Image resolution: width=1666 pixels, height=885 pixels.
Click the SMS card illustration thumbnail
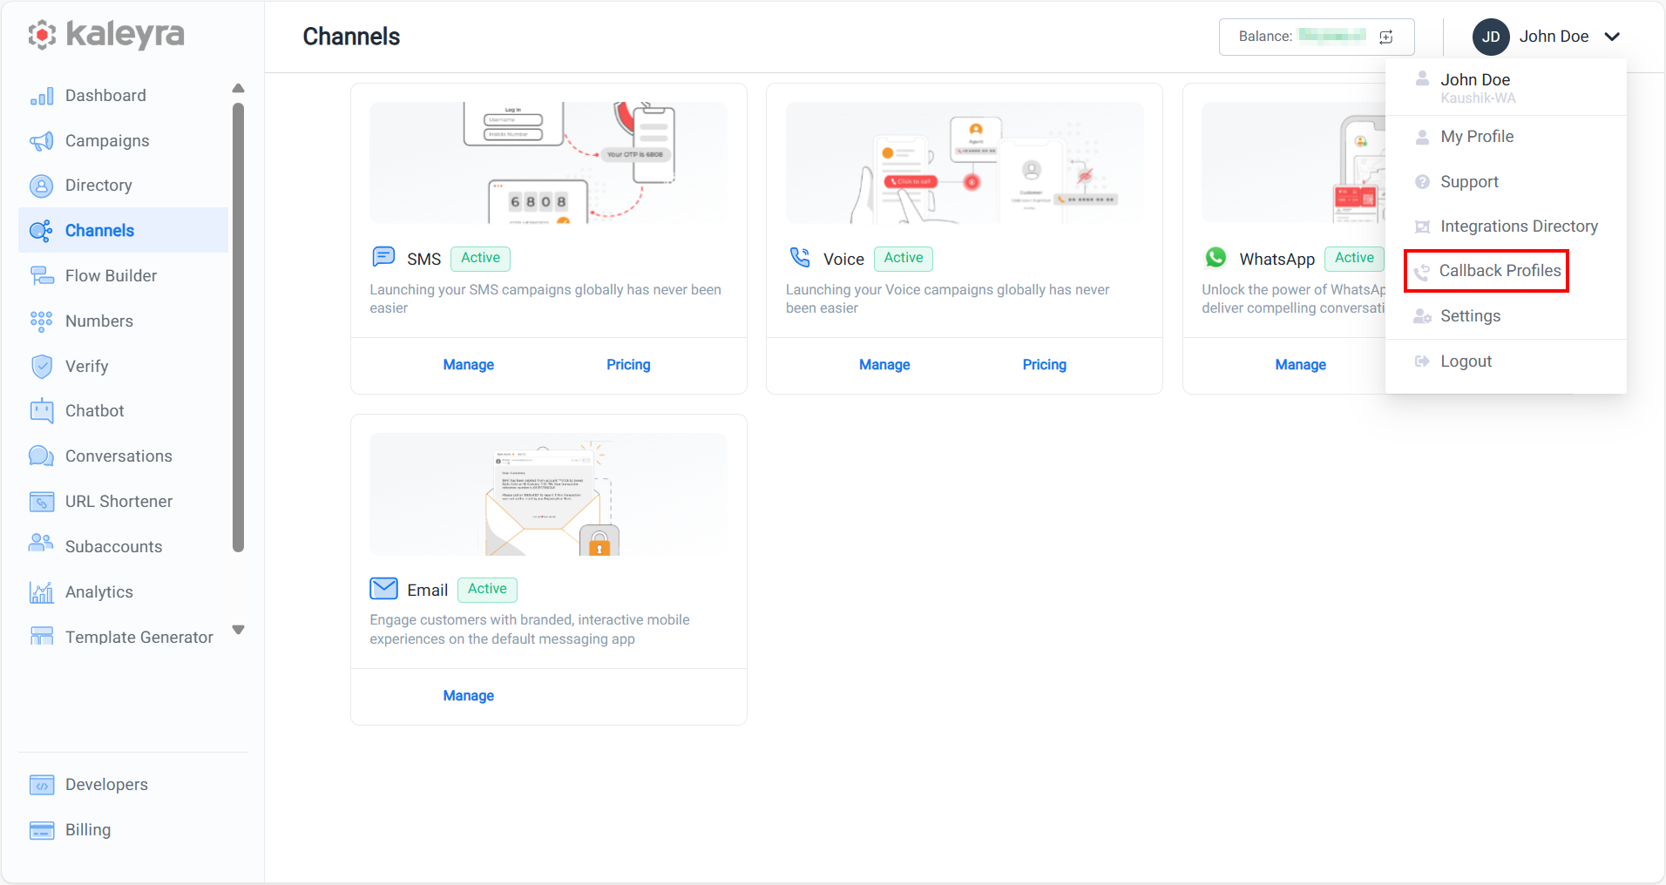click(549, 163)
